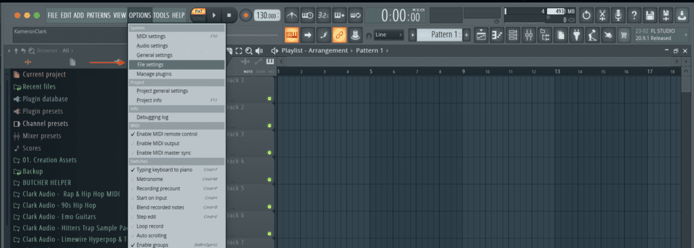Open the Channel rack view icon

pyautogui.click(x=514, y=35)
